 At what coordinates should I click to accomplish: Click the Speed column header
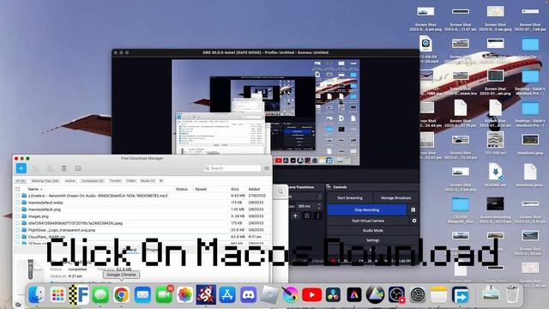[x=201, y=189]
